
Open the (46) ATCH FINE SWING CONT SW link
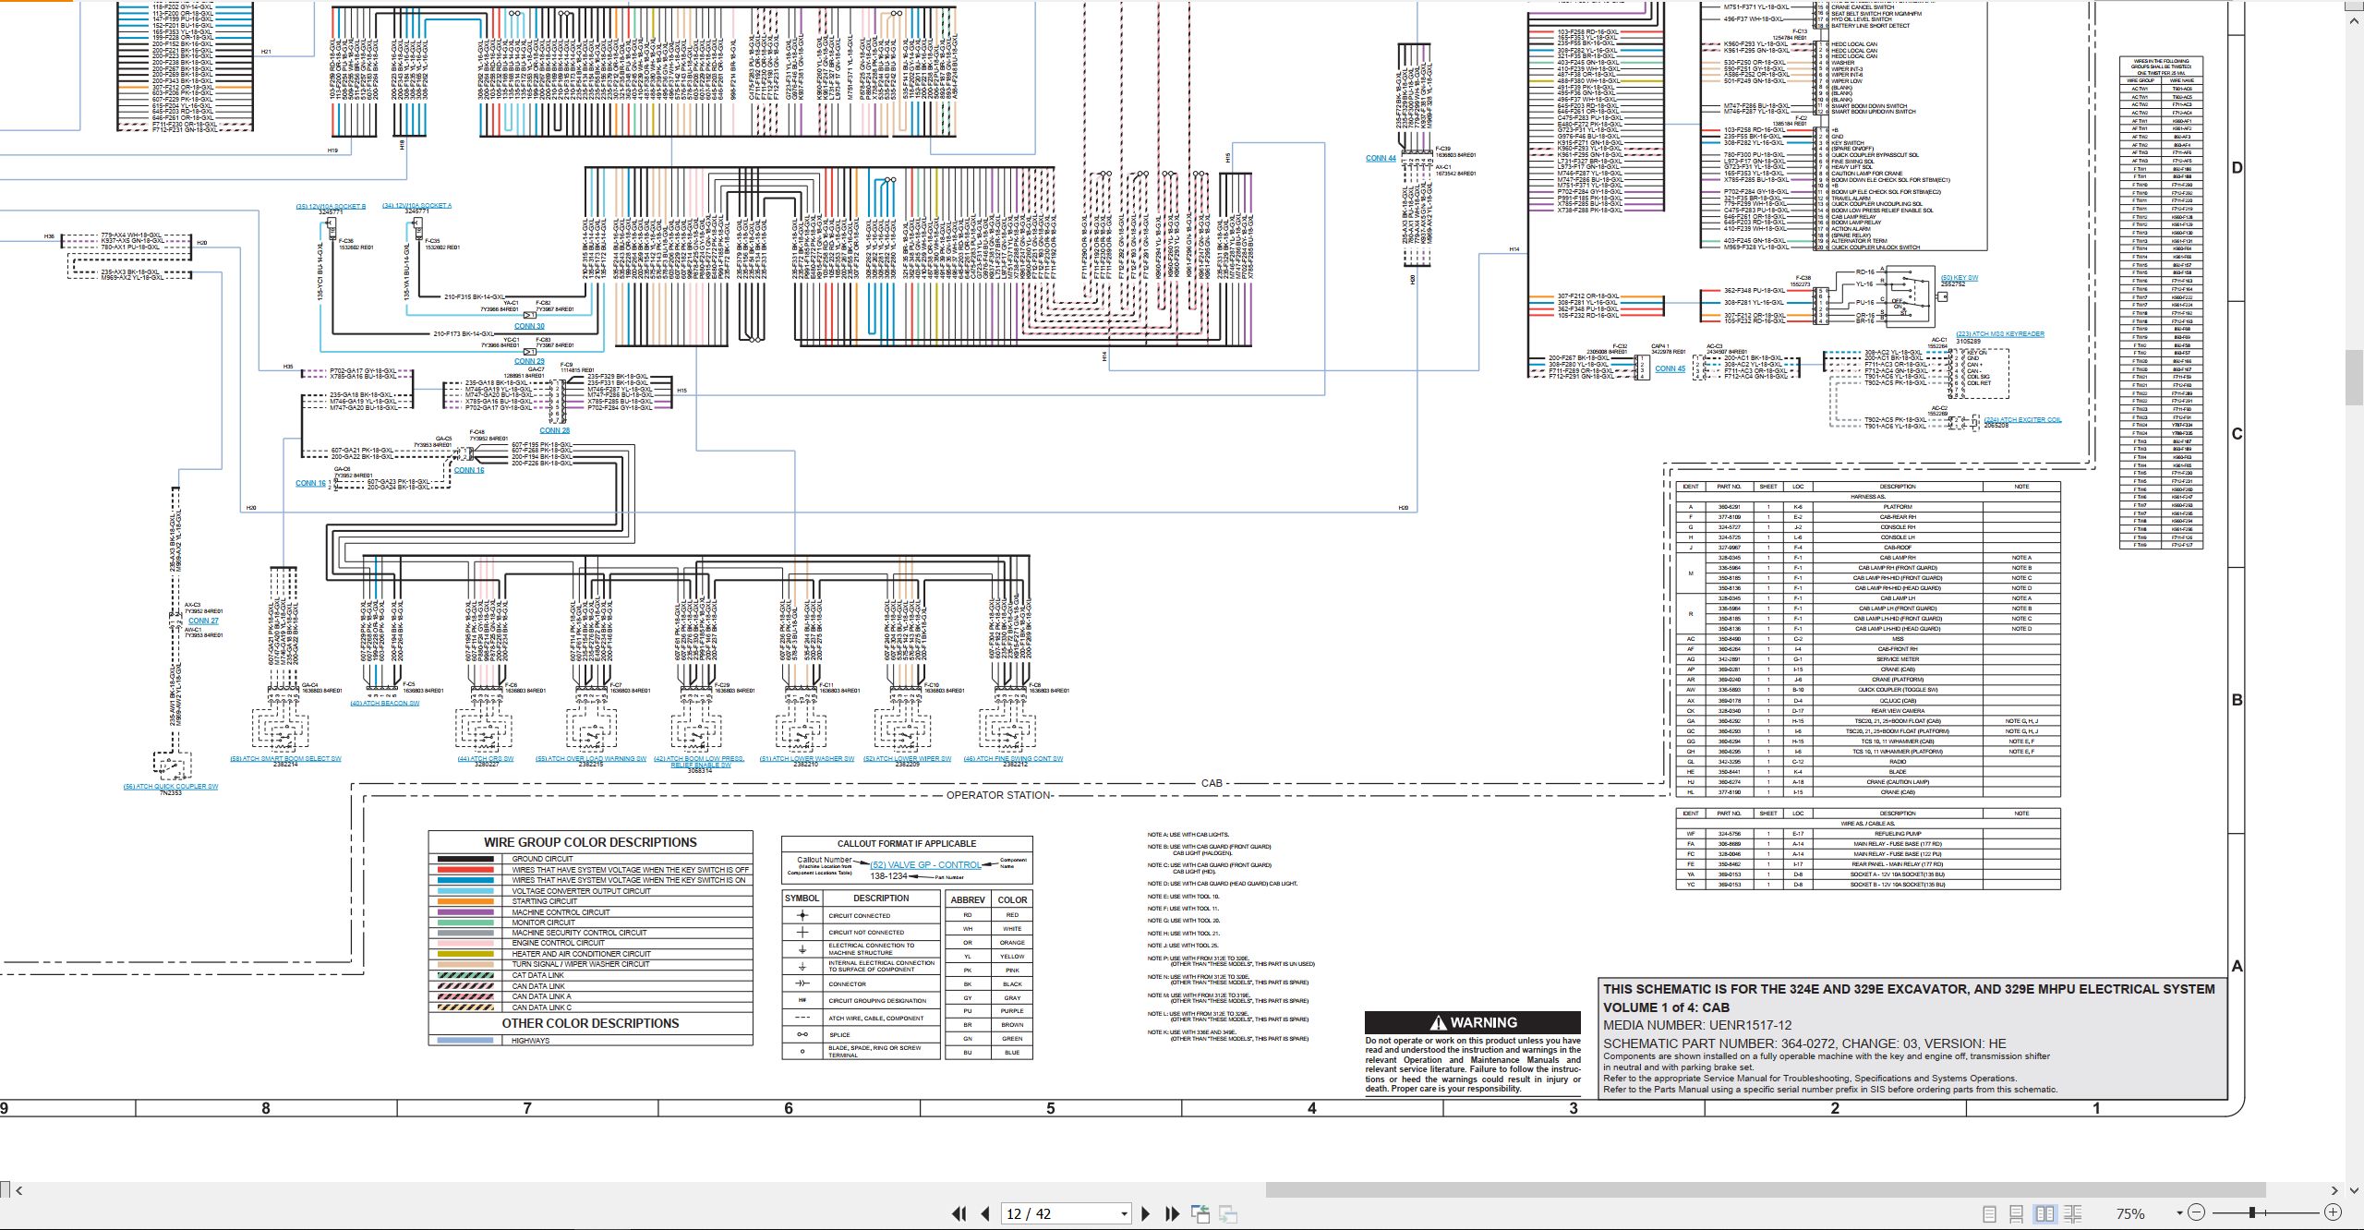pos(1013,759)
